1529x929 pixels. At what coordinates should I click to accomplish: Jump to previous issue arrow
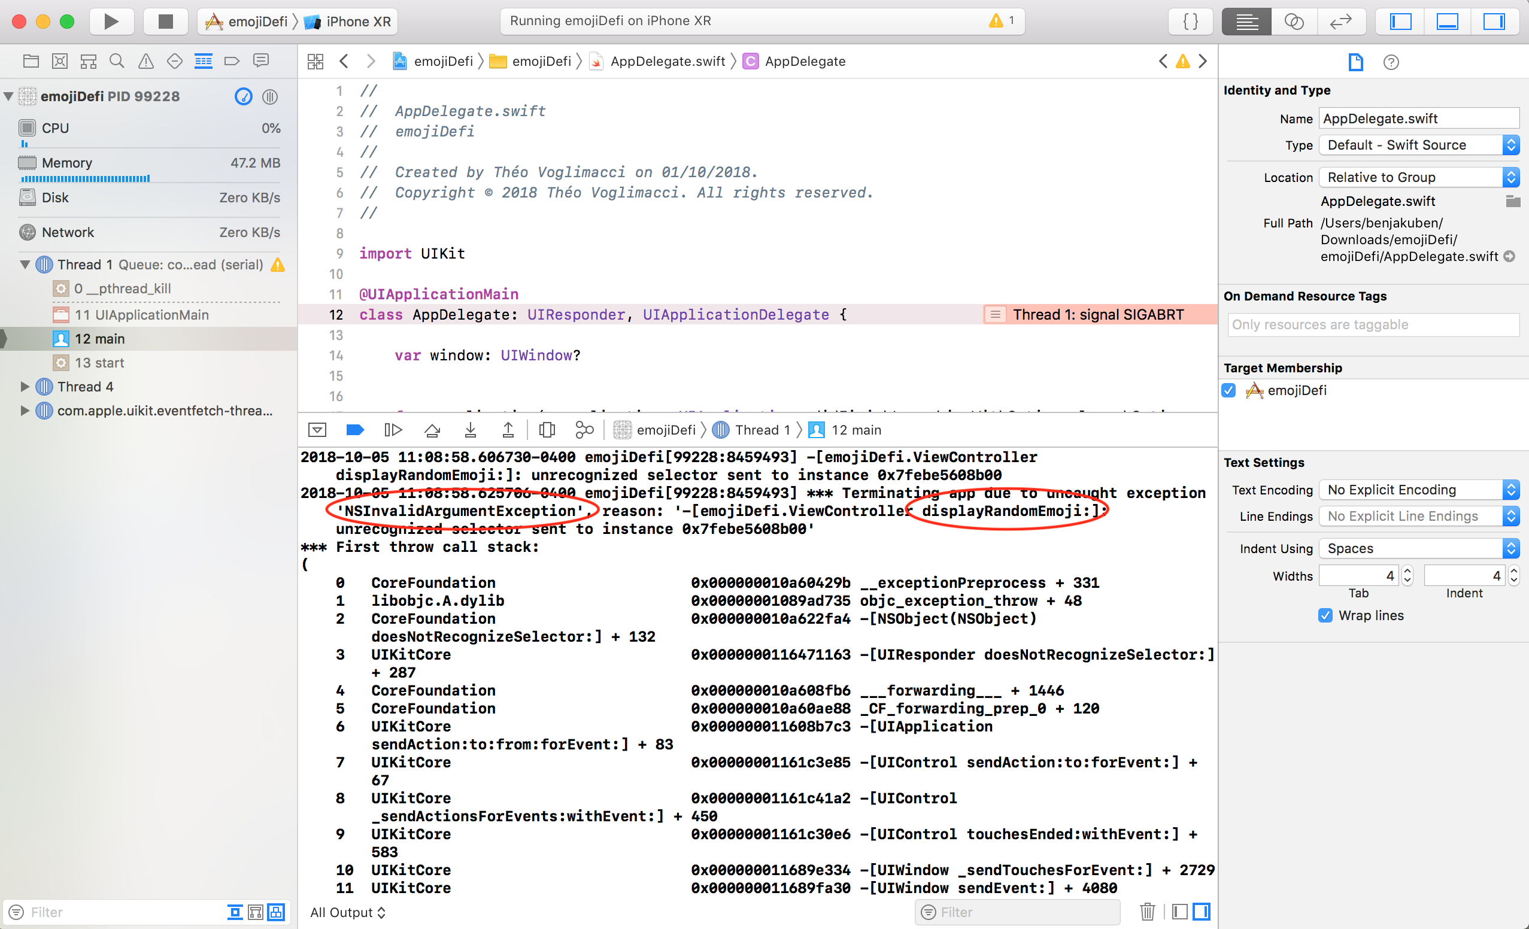pos(1163,62)
